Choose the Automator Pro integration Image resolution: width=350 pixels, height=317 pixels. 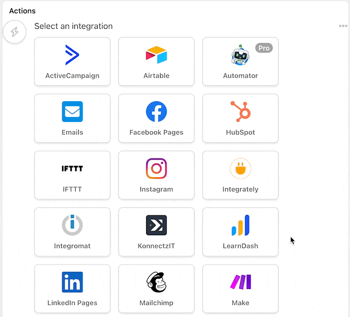[x=240, y=61]
